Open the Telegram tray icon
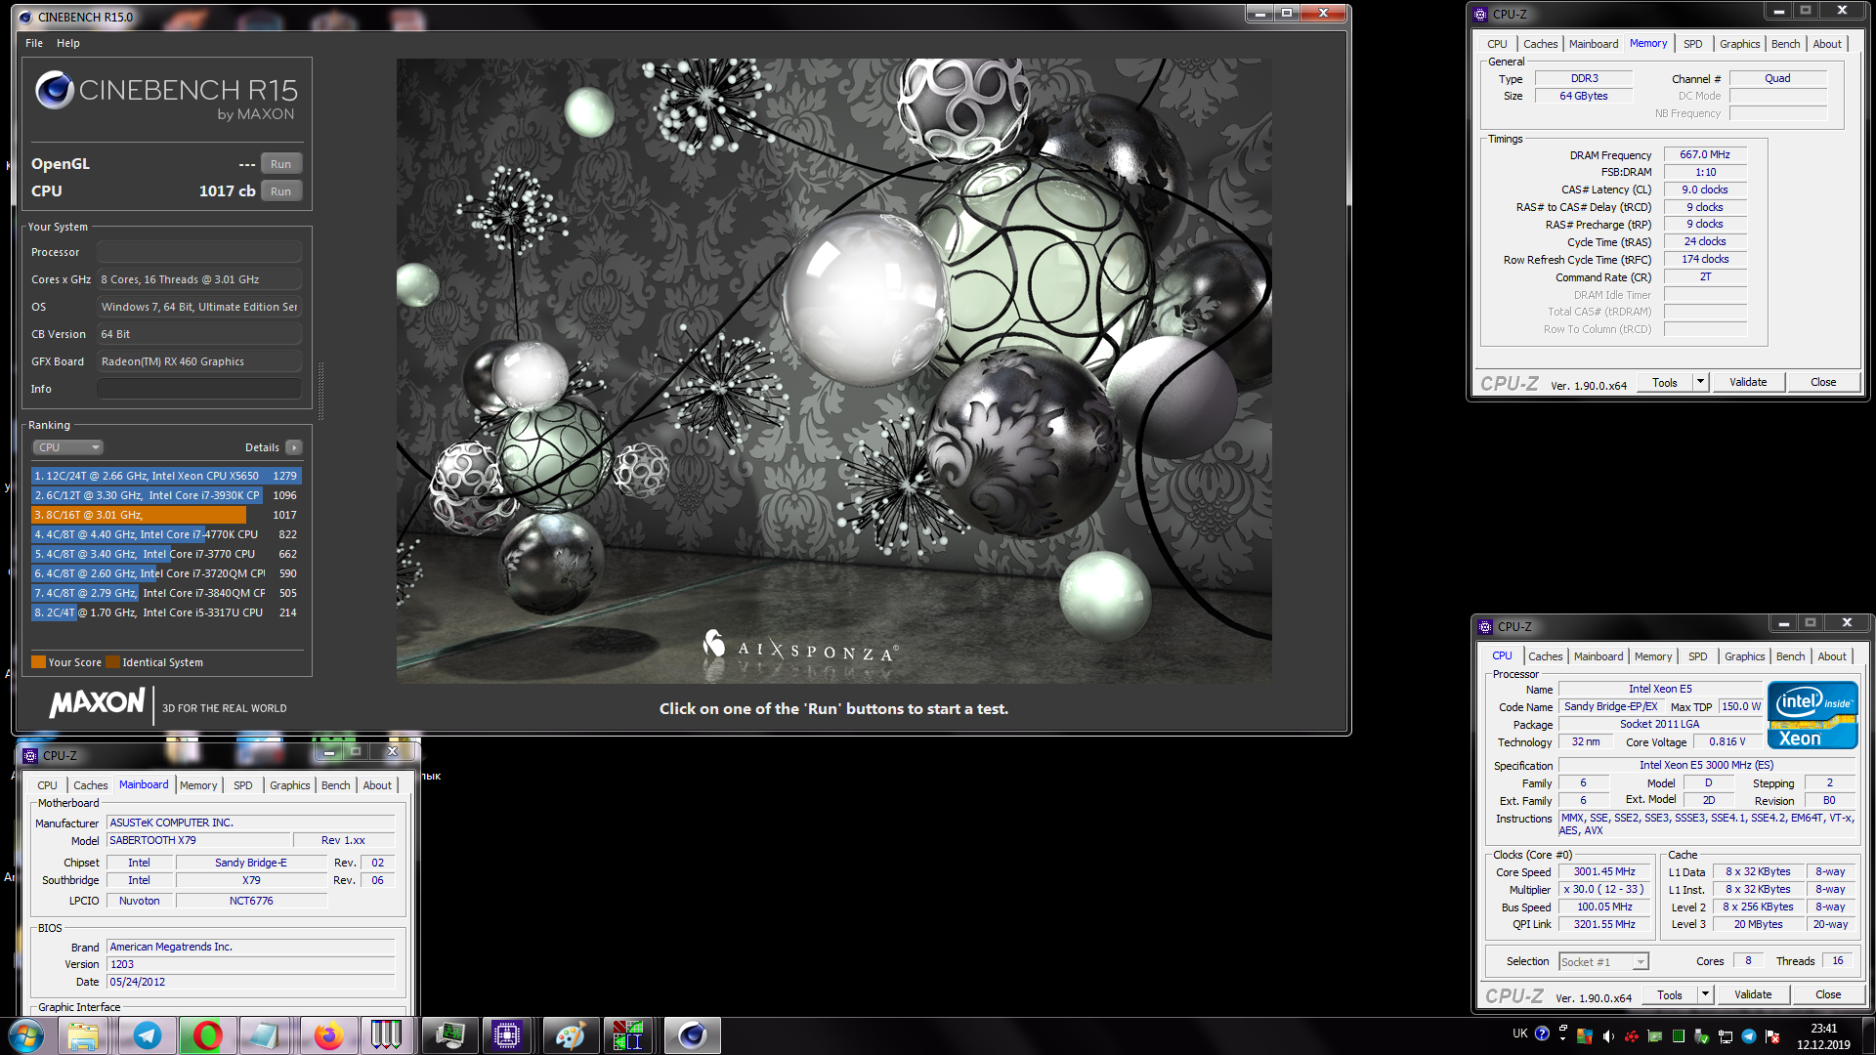This screenshot has height=1055, width=1876. [x=1749, y=1036]
